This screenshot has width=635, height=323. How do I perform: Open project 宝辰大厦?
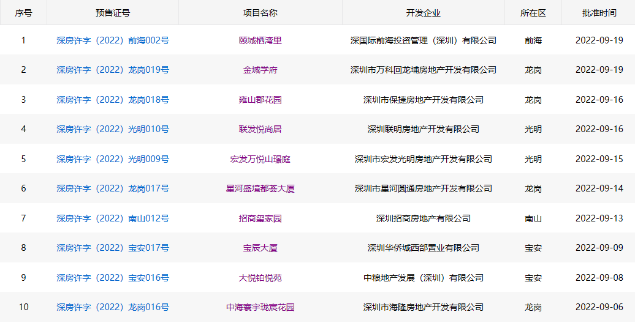(x=260, y=248)
